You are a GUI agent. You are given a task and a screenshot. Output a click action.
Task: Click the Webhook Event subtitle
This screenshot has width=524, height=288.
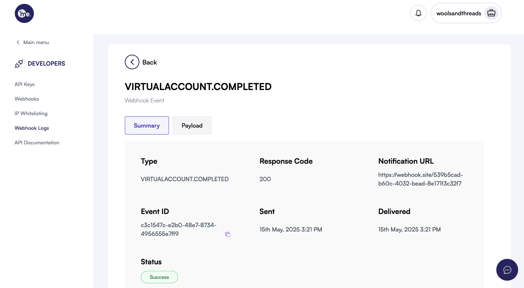(x=145, y=100)
